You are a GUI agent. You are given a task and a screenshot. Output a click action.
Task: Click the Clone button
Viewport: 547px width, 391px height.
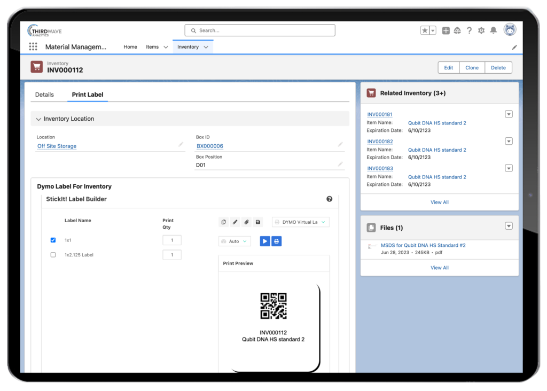472,68
